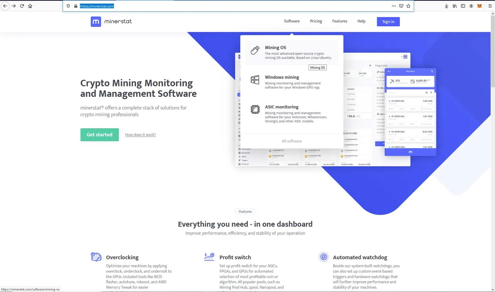Image resolution: width=495 pixels, height=292 pixels.
Task: Click the Profit switch heading
Action: click(235, 257)
